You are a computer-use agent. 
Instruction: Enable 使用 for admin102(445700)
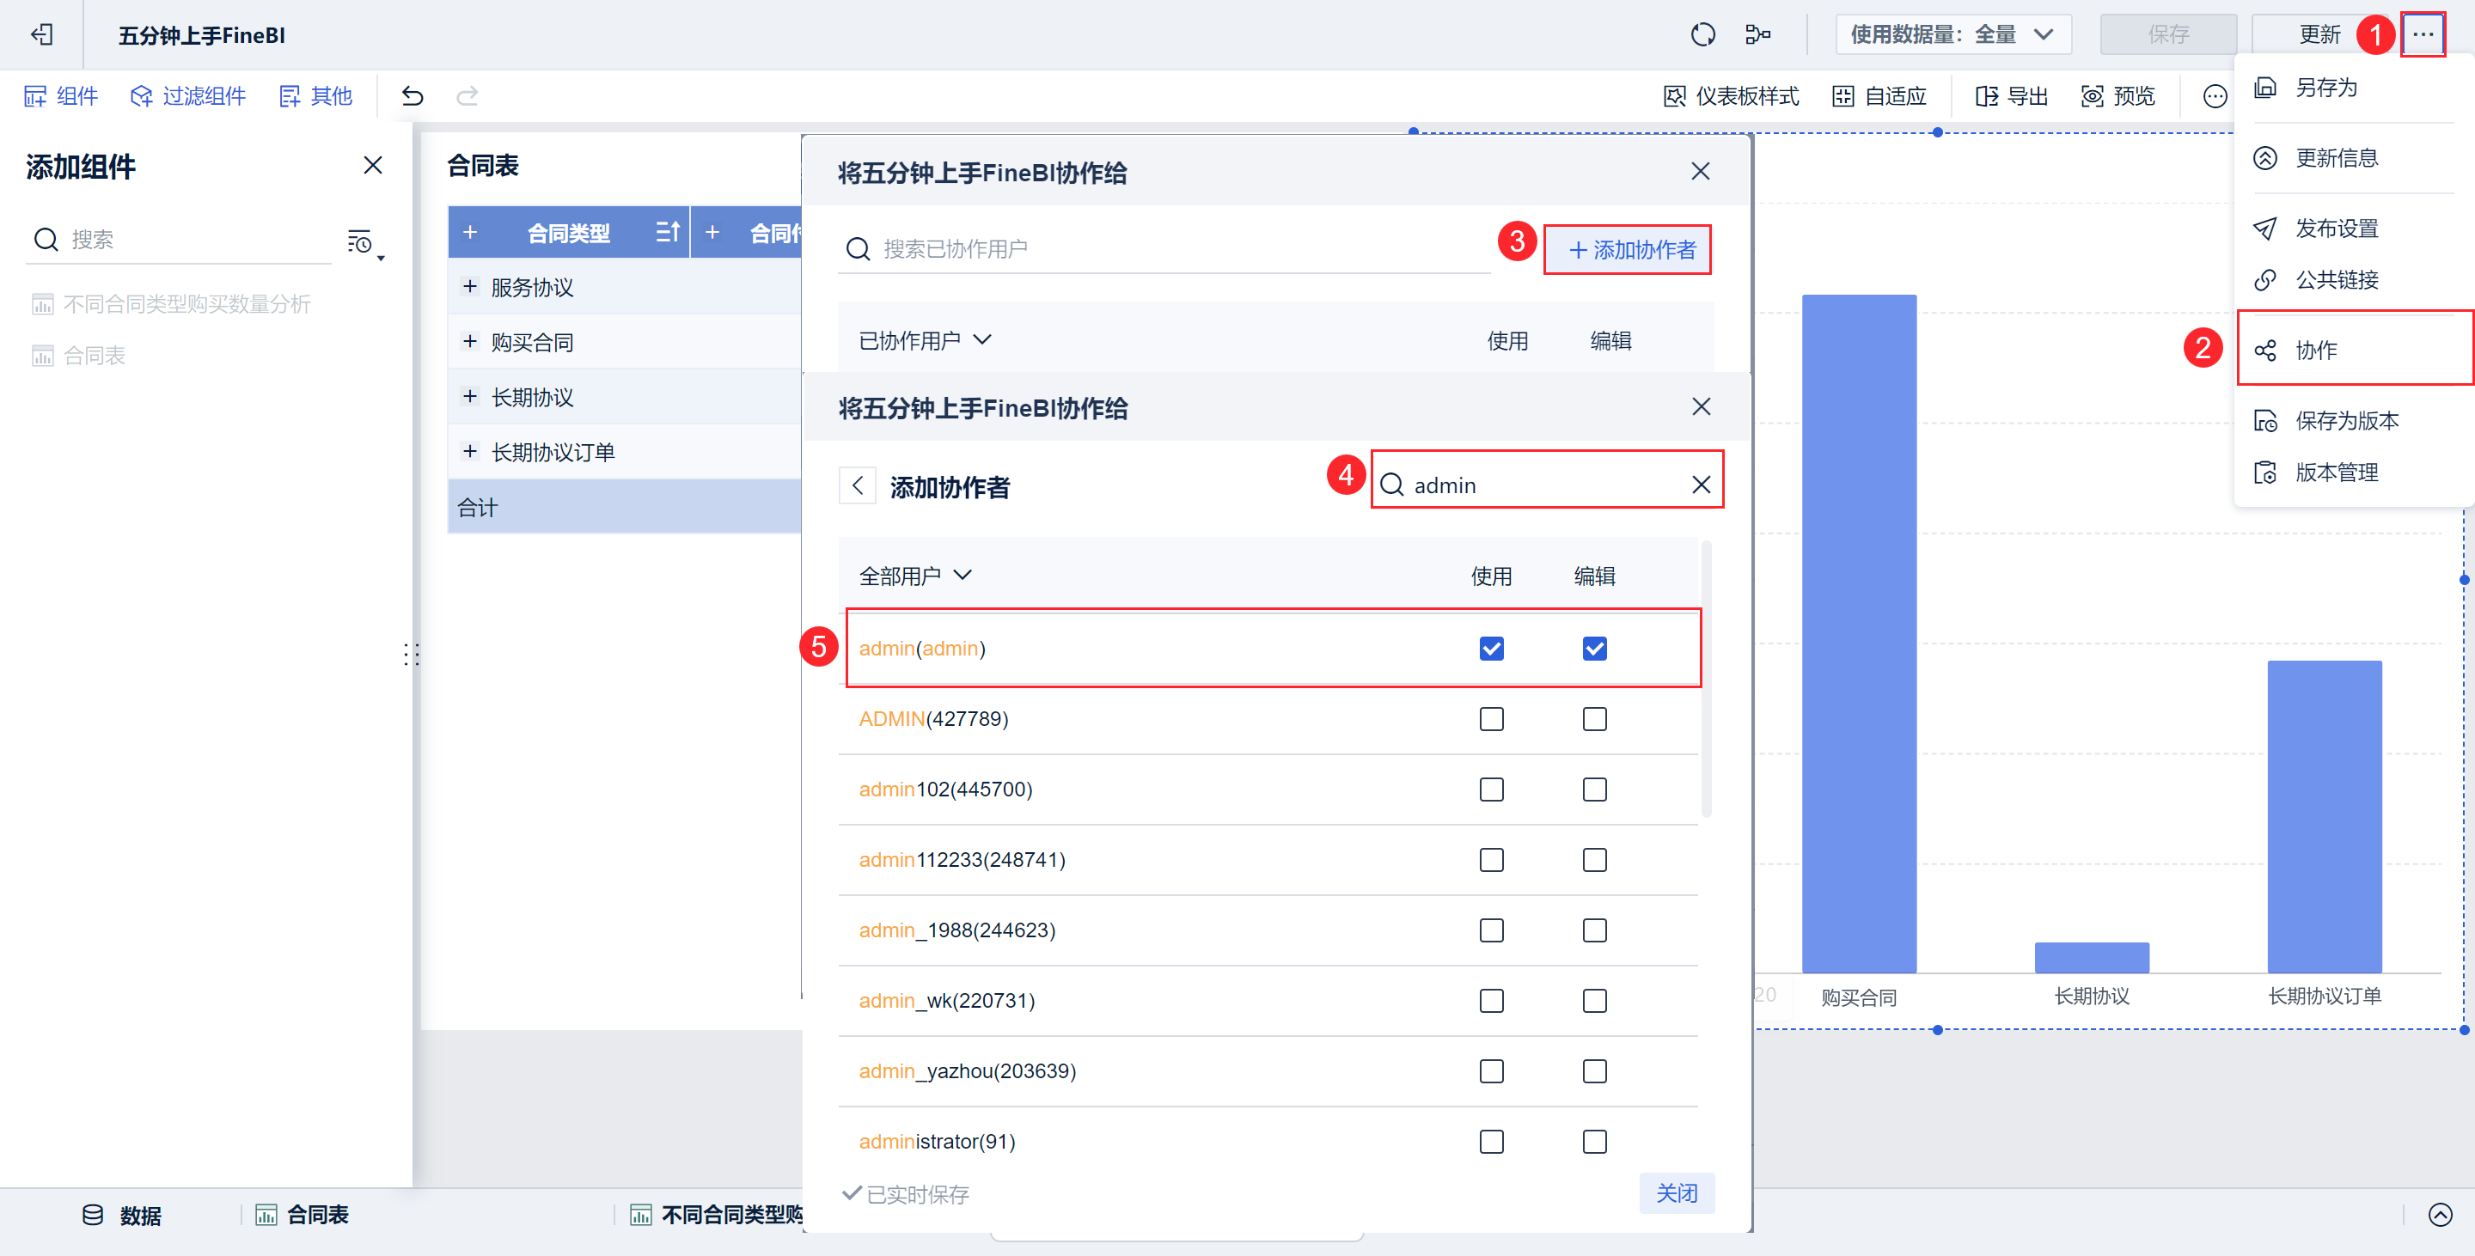(x=1491, y=790)
